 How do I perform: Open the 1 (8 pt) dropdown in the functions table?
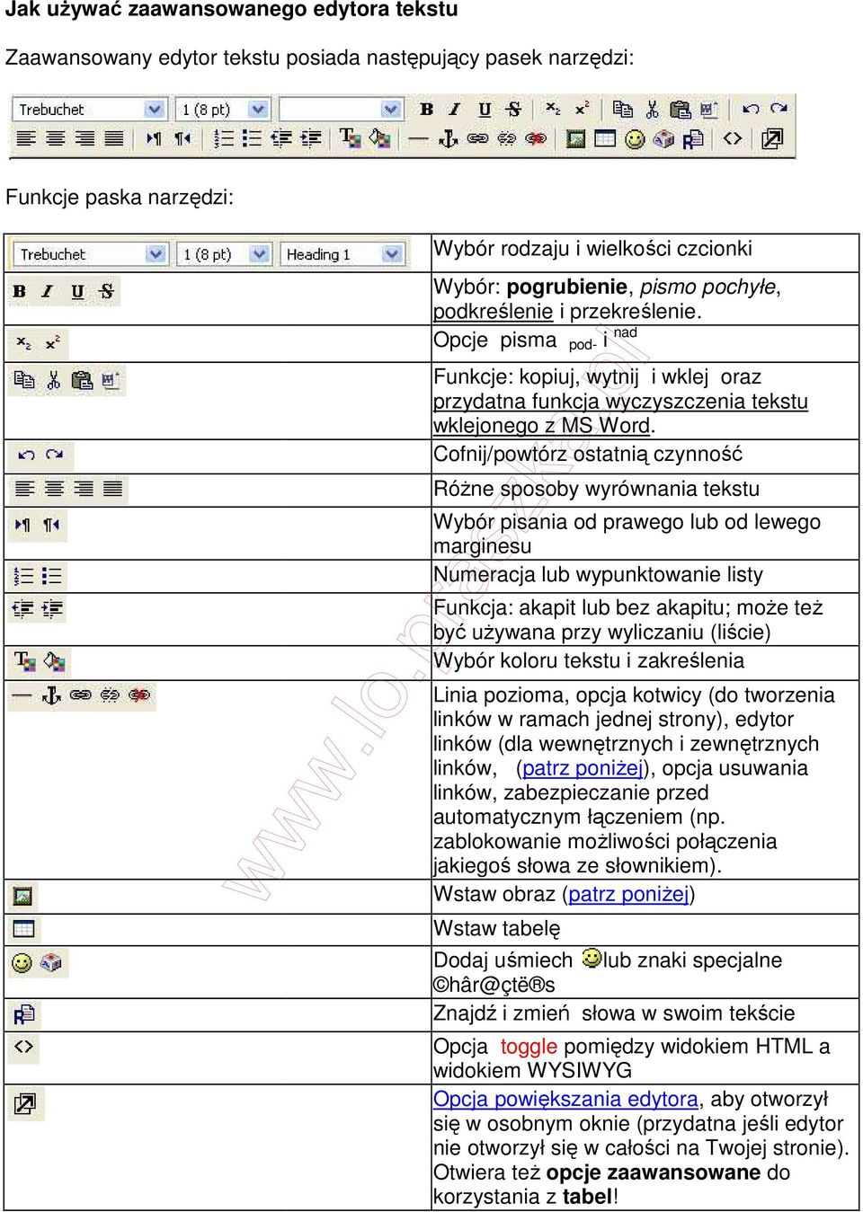point(224,254)
